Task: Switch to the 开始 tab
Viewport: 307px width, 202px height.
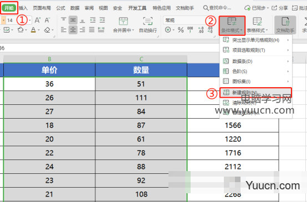Action: [x=9, y=8]
